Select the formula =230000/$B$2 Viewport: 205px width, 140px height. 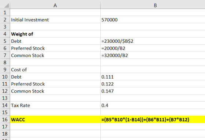153,41
